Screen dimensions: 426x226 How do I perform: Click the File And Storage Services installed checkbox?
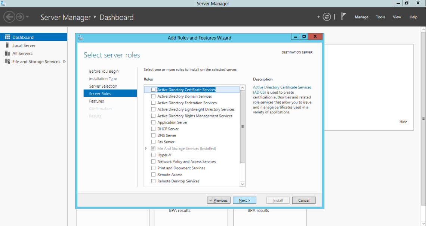(x=153, y=148)
